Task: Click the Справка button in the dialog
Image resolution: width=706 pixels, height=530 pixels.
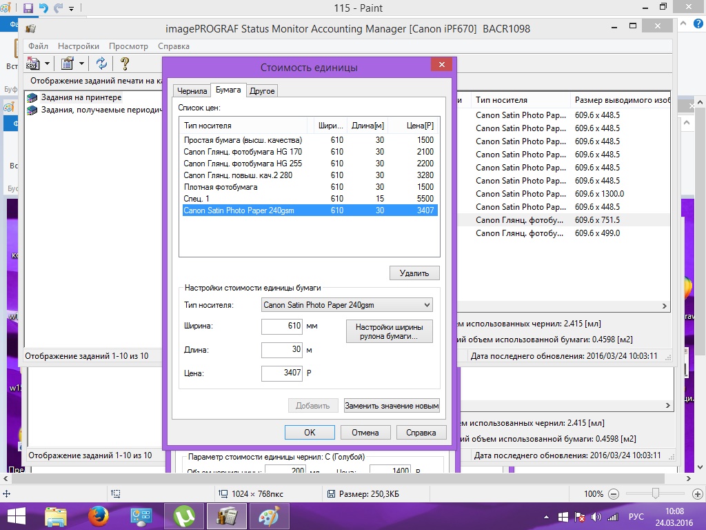Action: (421, 433)
